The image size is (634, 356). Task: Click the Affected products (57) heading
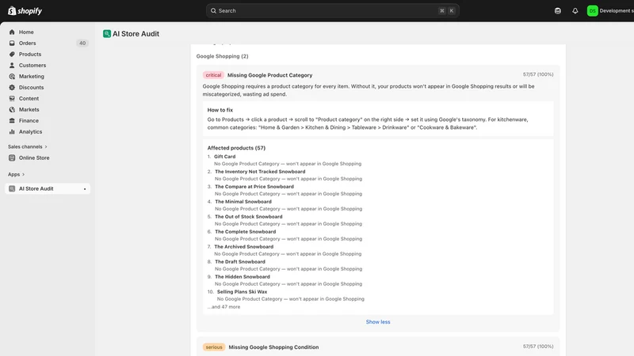point(236,148)
